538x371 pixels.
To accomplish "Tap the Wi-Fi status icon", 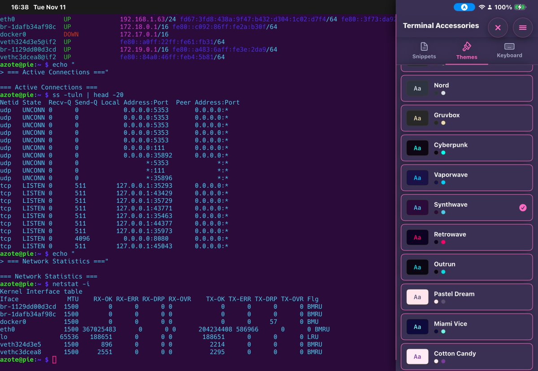I will point(482,7).
